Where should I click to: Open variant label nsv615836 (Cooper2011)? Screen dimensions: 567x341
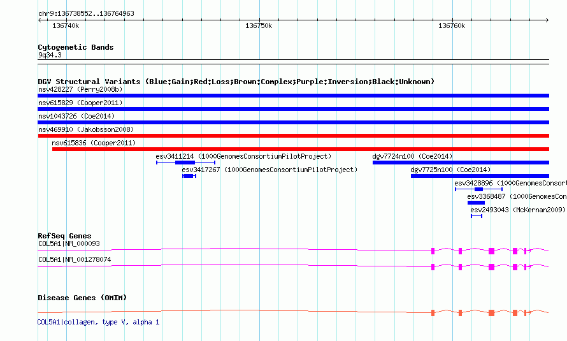(94, 143)
